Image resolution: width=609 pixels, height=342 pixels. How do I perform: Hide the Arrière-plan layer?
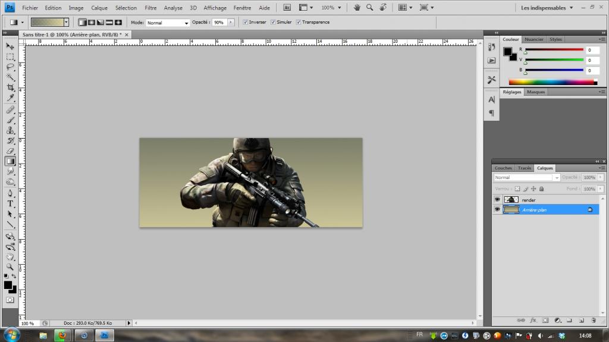click(497, 209)
